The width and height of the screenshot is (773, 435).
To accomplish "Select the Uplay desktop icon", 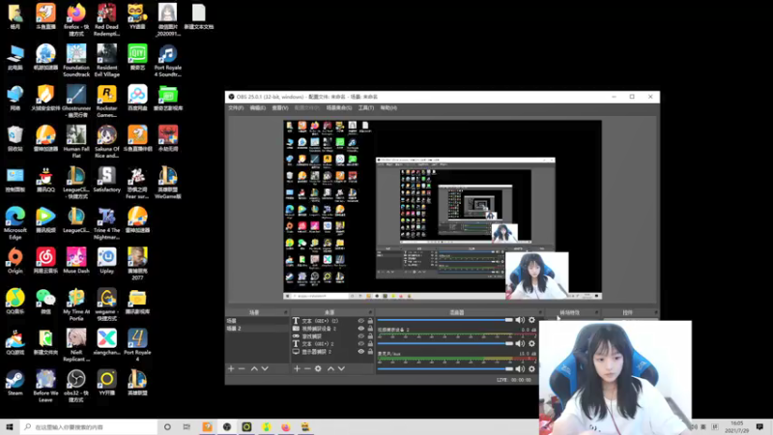I will (x=106, y=261).
